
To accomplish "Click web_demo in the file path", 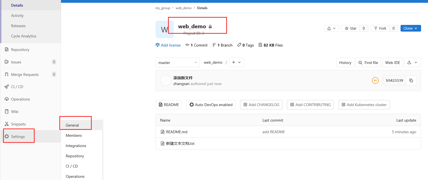I will pos(213,63).
